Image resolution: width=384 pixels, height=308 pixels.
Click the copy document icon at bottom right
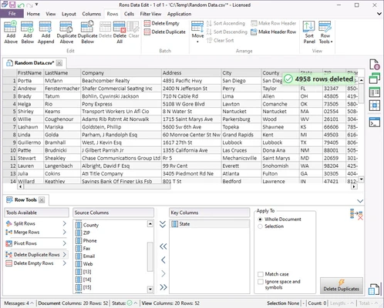tap(374, 289)
